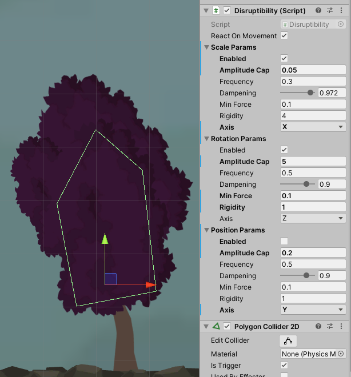
Task: Open Polygon Collider 2D help icon
Action: pos(318,326)
